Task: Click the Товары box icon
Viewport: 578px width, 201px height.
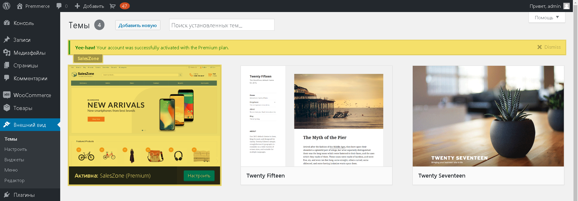Action: [7, 108]
